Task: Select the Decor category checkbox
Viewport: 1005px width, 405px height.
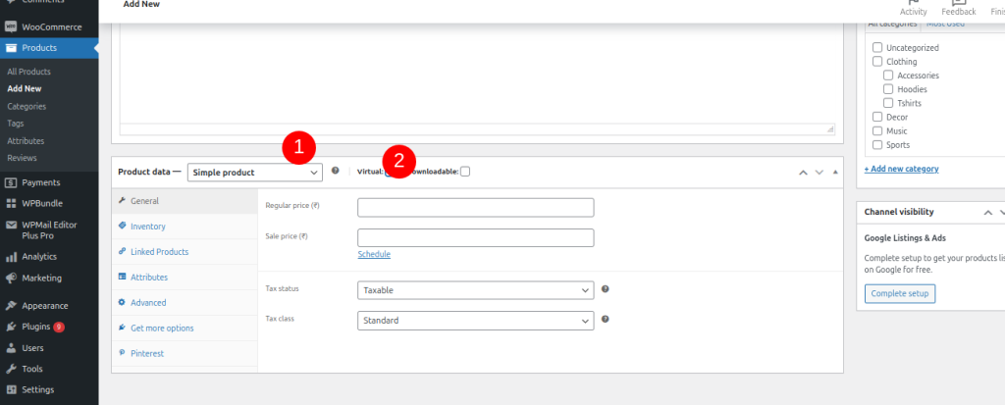Action: pyautogui.click(x=876, y=118)
